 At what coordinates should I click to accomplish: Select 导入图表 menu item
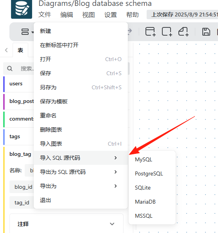coord(81,144)
